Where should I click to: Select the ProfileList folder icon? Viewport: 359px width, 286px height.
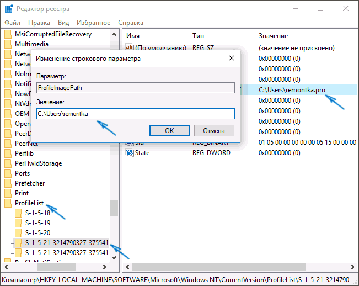[8, 203]
